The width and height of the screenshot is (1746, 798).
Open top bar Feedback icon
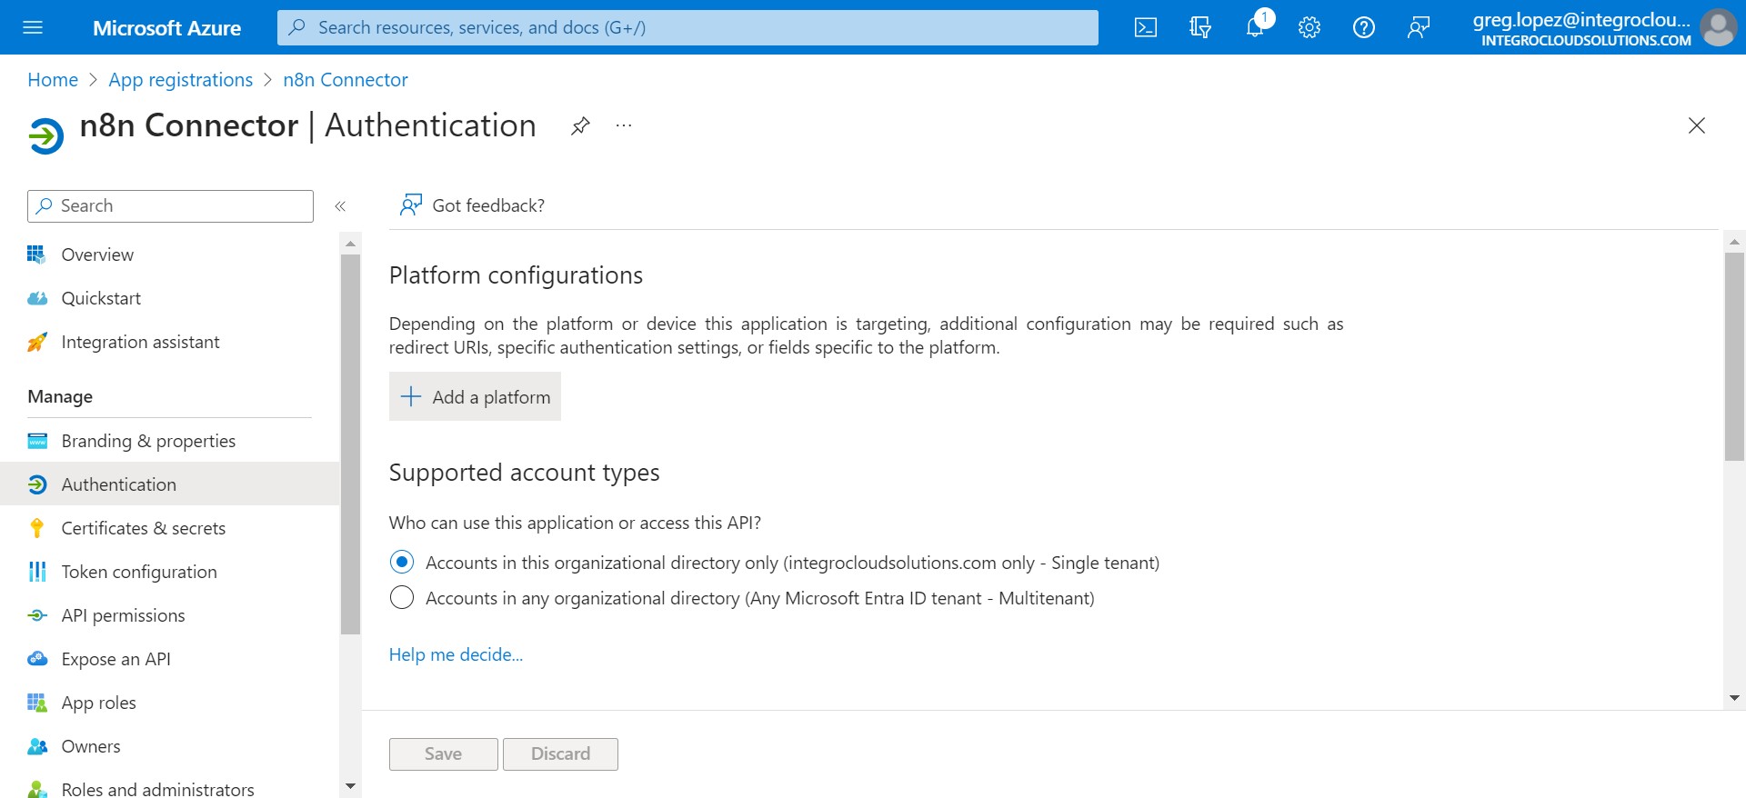tap(1419, 27)
